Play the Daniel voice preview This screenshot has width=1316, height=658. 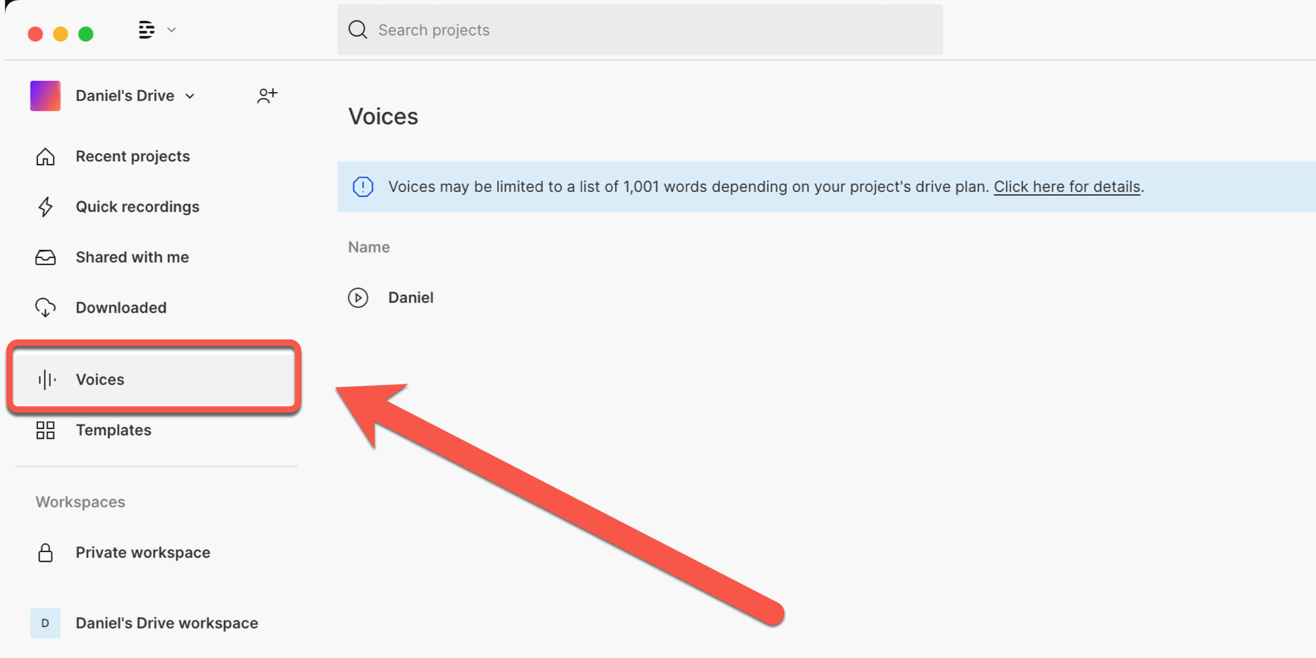coord(358,298)
